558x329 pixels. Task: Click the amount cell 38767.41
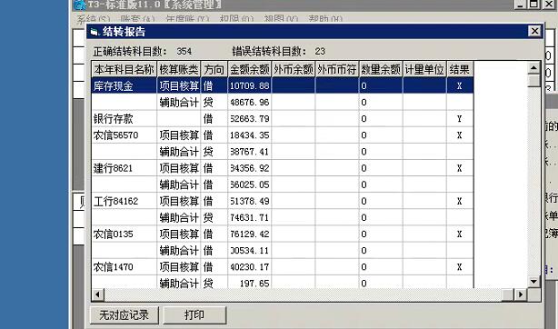click(249, 152)
